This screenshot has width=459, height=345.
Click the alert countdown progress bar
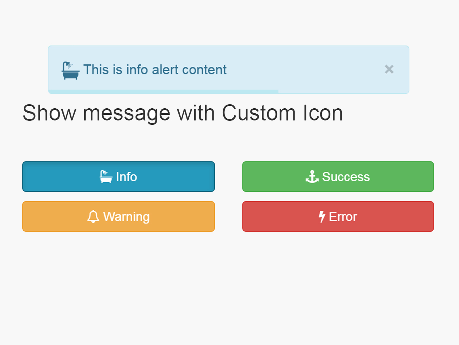coord(163,91)
